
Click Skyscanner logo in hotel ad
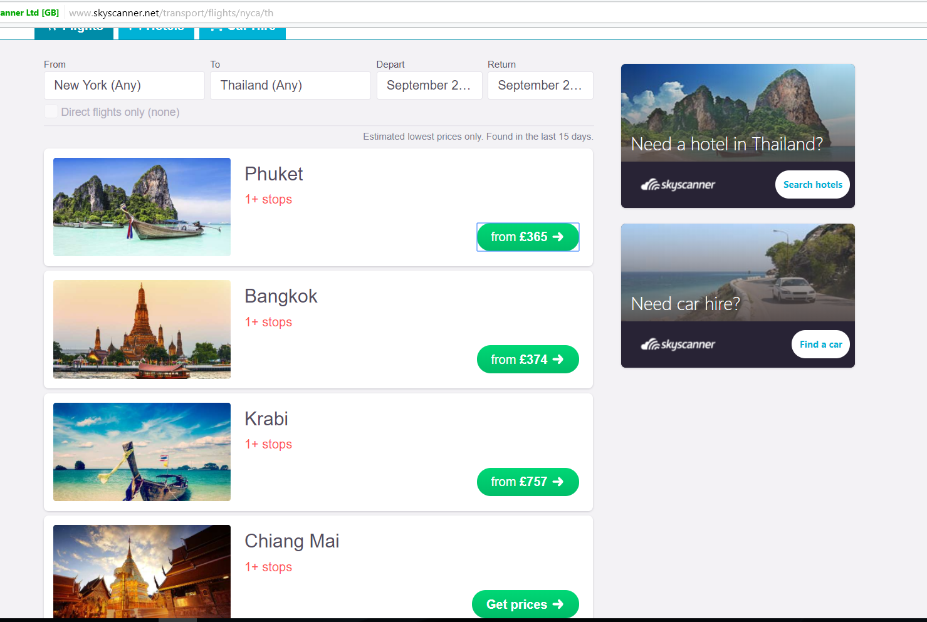point(678,185)
